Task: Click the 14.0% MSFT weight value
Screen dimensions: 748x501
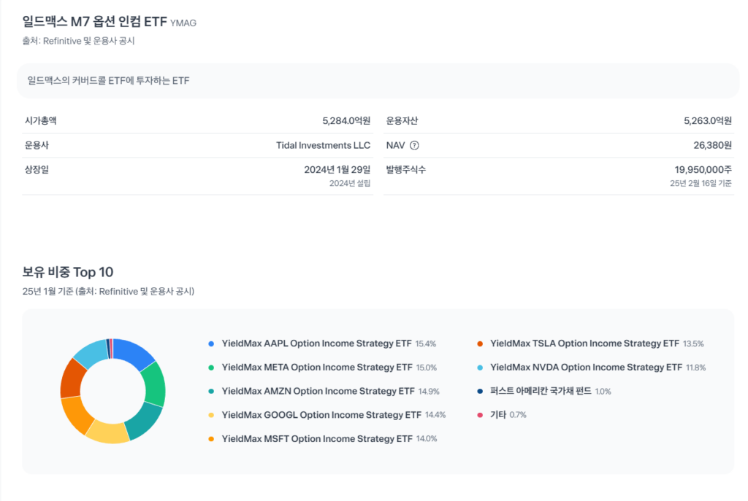Action: pyautogui.click(x=427, y=439)
